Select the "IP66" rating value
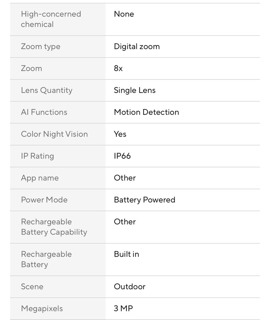The width and height of the screenshot is (270, 320). pyautogui.click(x=122, y=156)
